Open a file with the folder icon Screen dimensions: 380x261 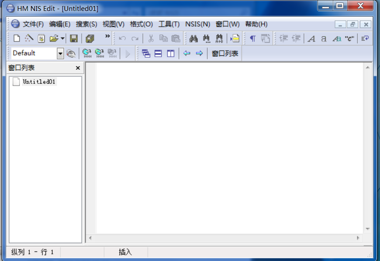pos(54,38)
